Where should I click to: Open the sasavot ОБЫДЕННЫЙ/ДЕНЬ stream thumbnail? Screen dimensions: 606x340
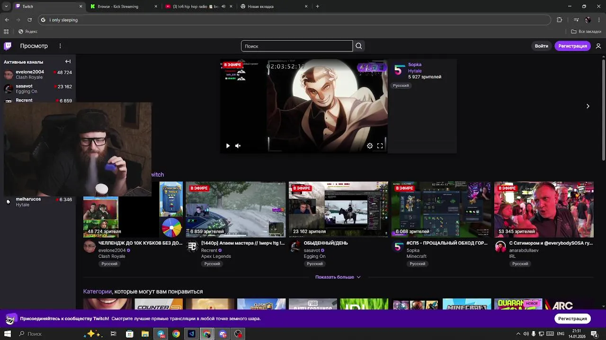(x=339, y=209)
